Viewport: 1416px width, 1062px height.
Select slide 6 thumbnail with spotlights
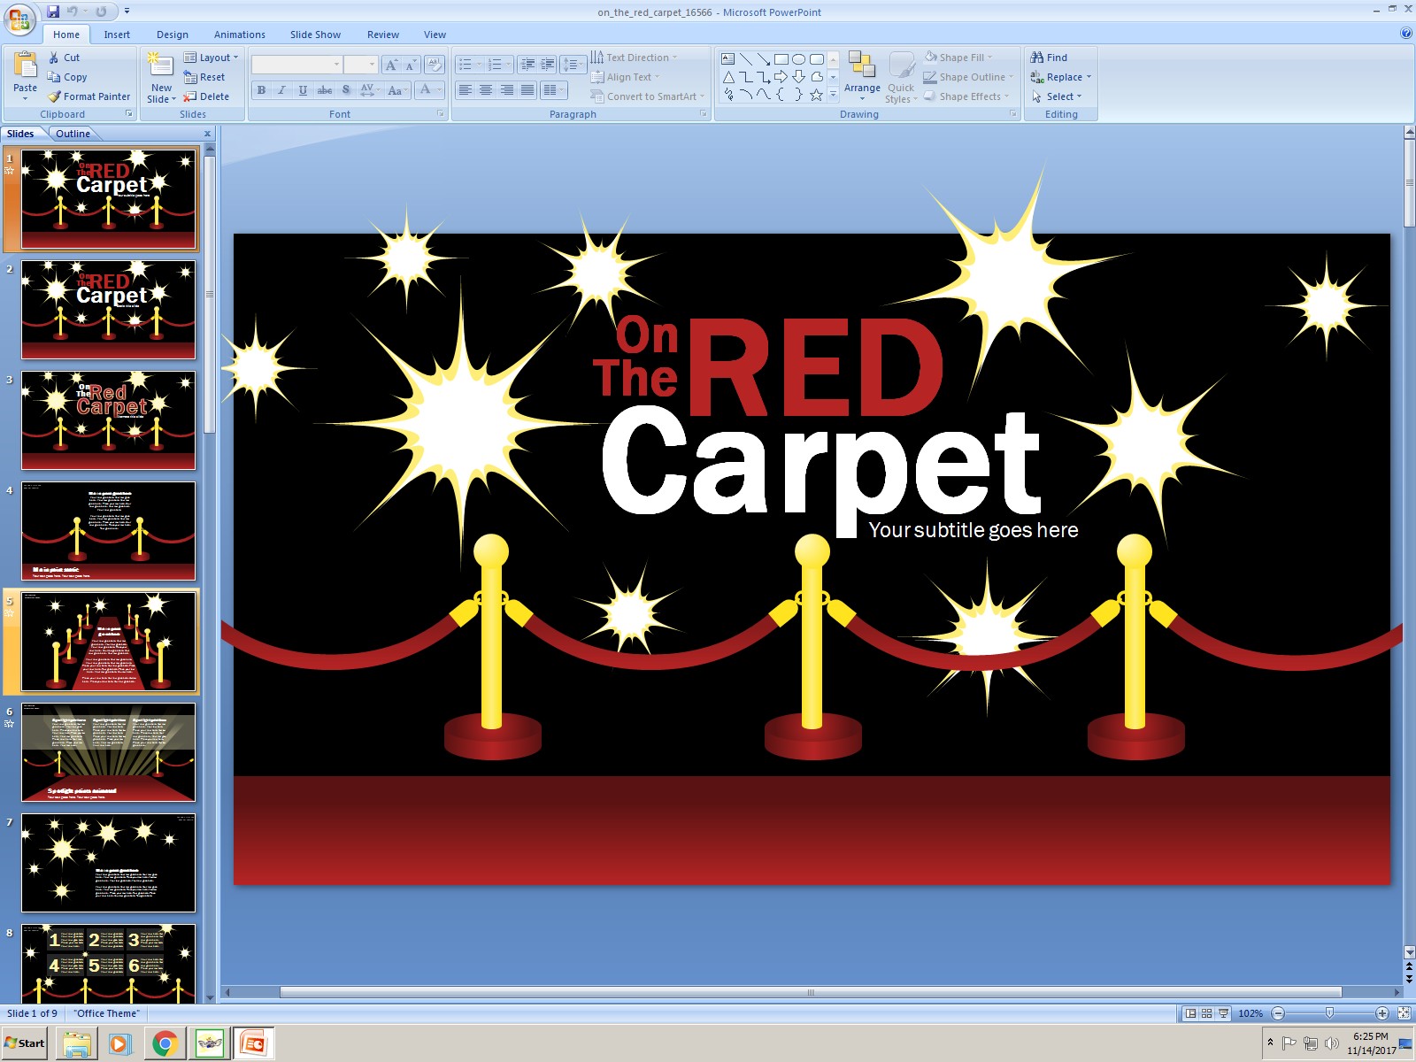(108, 752)
